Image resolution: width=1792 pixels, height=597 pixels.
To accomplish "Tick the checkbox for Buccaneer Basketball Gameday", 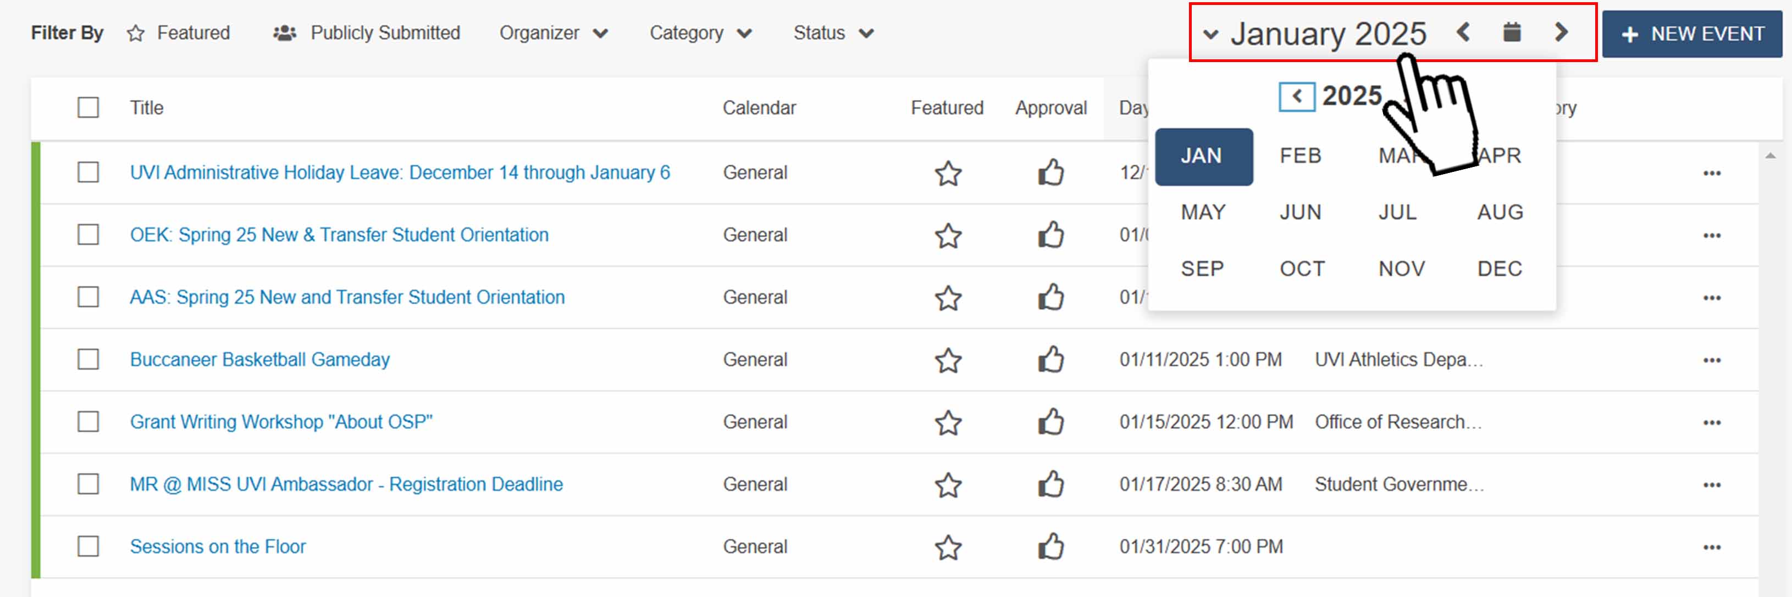I will (87, 360).
